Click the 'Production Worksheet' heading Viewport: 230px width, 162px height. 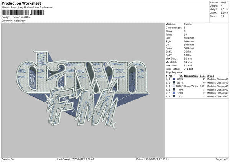21,3
